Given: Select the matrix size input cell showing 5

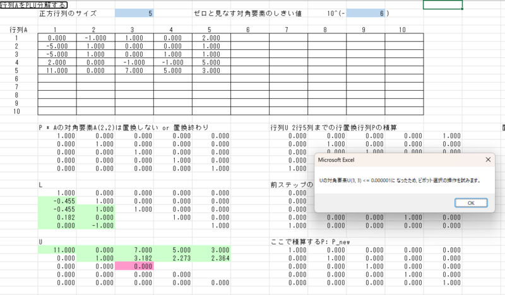Looking at the screenshot, I should point(134,13).
